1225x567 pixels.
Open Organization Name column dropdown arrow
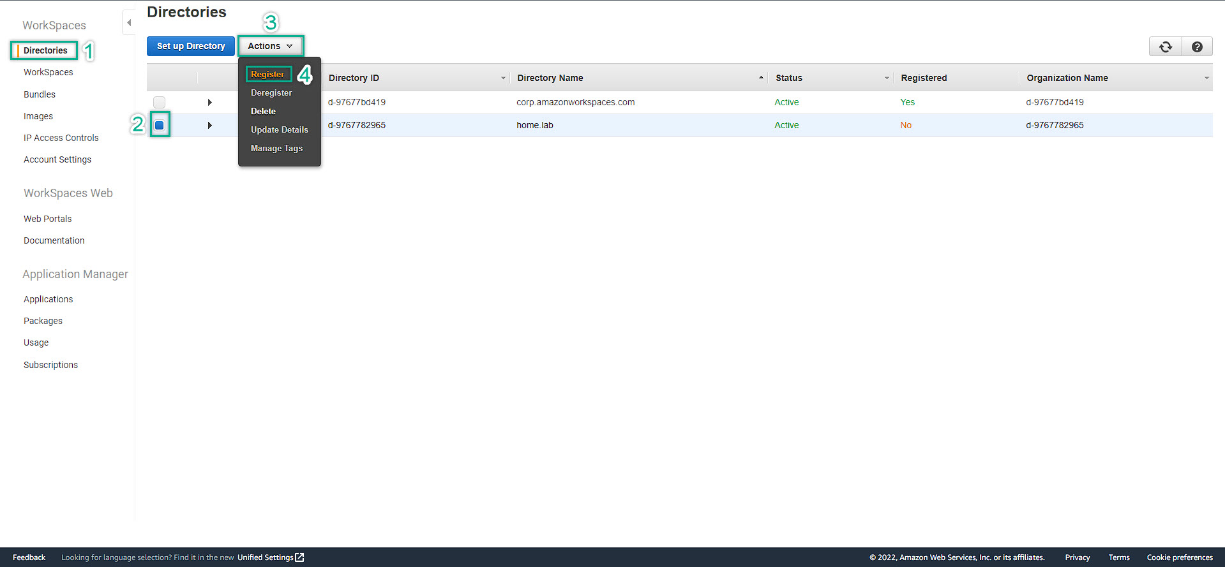point(1206,78)
